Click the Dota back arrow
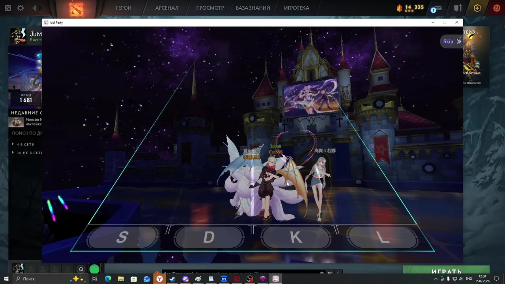The height and width of the screenshot is (284, 505). (x=34, y=8)
